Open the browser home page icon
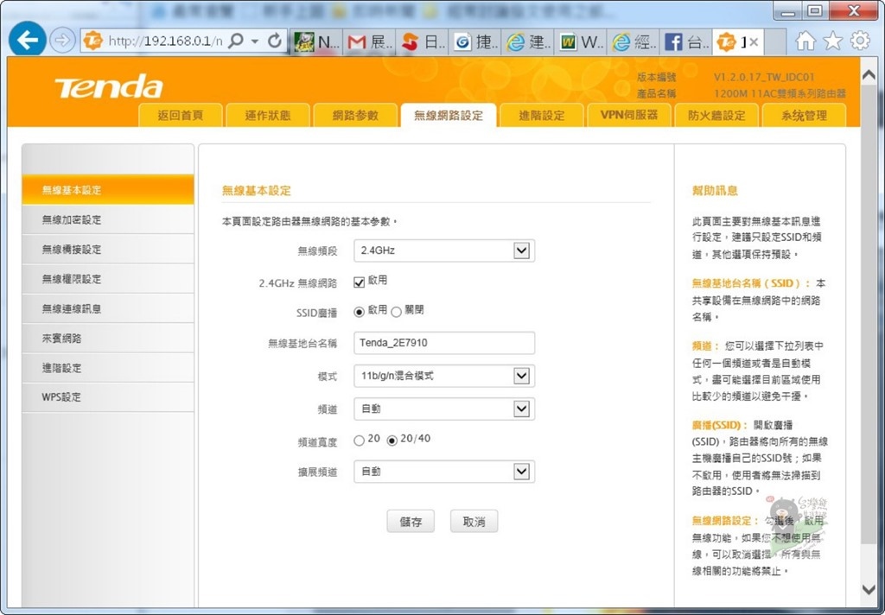Screen dimensions: 885x615 [805, 41]
